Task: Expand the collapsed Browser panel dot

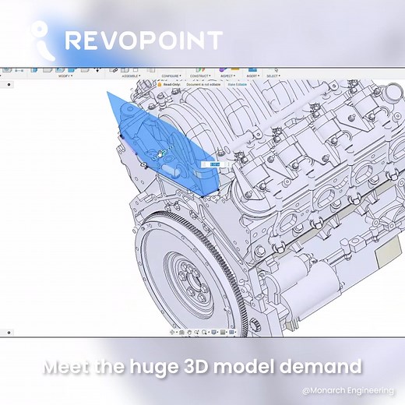Action: tap(9, 84)
